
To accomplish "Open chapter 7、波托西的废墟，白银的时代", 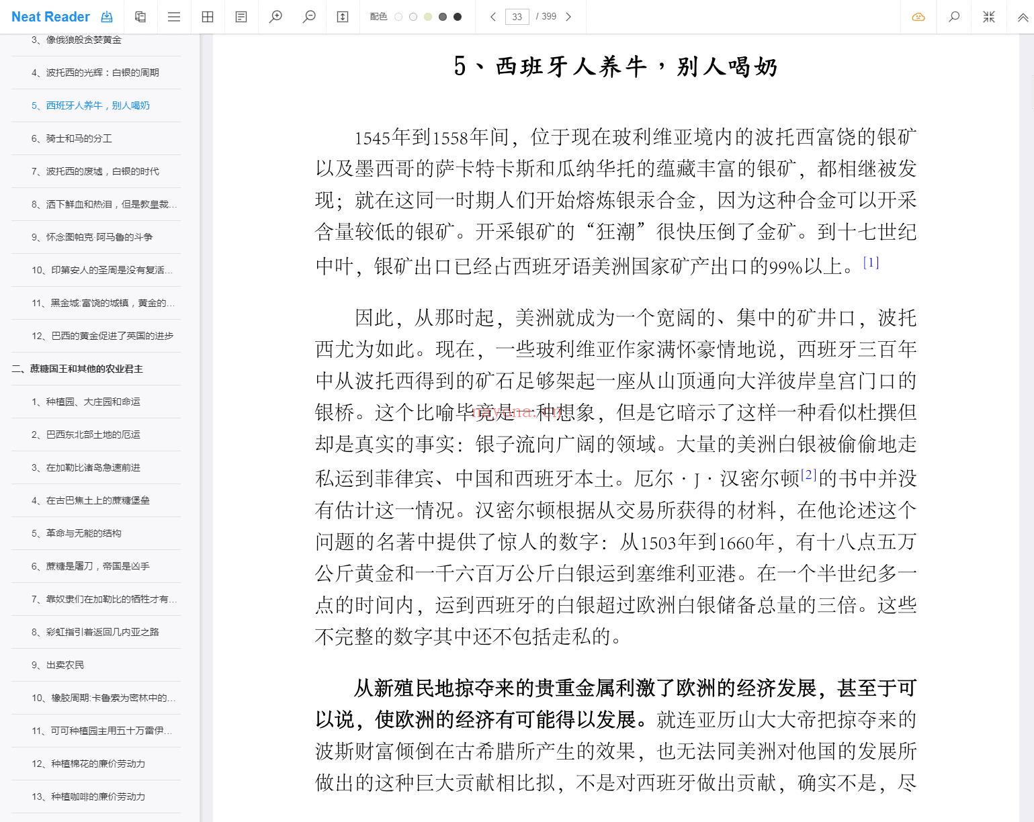I will click(96, 171).
